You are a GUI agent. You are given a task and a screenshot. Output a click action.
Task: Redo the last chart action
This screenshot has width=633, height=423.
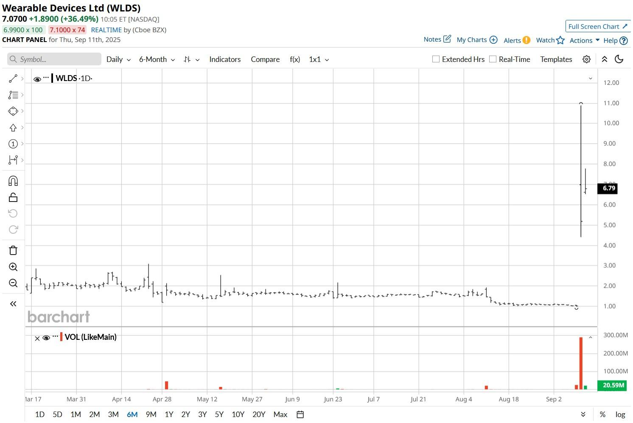(13, 230)
